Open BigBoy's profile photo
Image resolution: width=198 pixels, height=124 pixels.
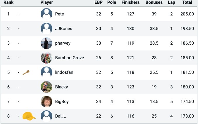pos(47,102)
